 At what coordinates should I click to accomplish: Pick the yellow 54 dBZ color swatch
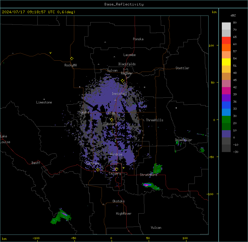click(x=226, y=62)
